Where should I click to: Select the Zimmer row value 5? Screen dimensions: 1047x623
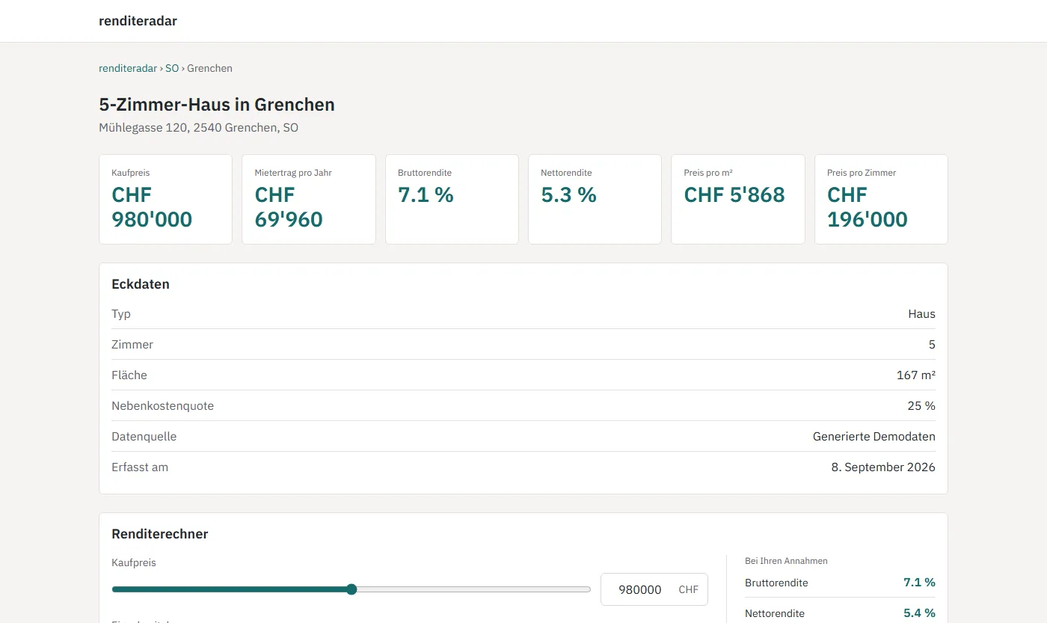click(x=932, y=345)
